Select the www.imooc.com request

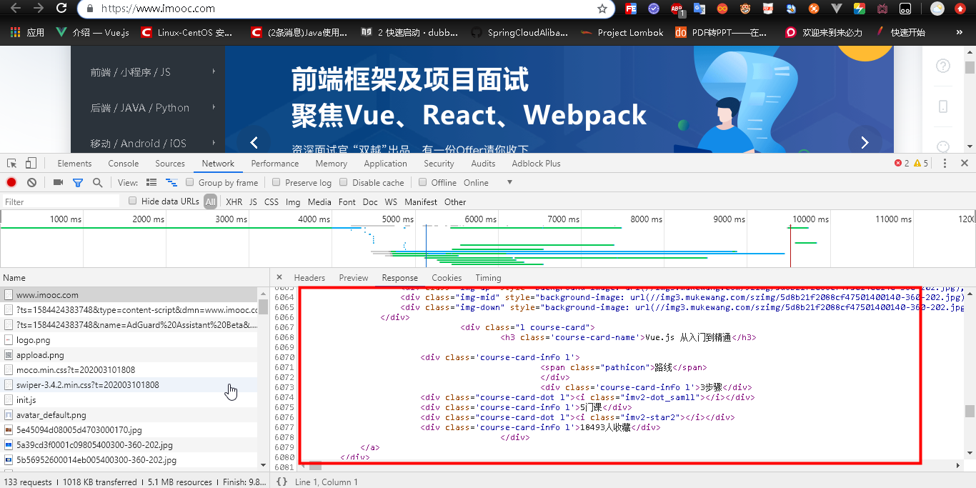pos(129,294)
